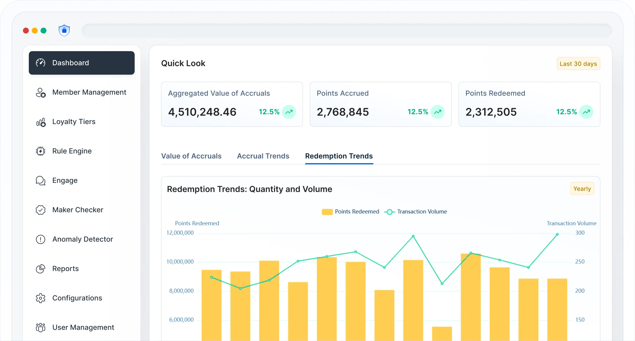Open Member Management via its user icon

click(41, 93)
